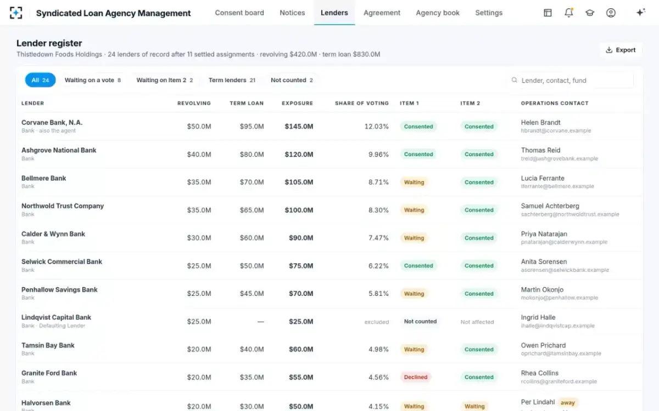Select the Lenders tab
This screenshot has width=659, height=411.
click(334, 13)
